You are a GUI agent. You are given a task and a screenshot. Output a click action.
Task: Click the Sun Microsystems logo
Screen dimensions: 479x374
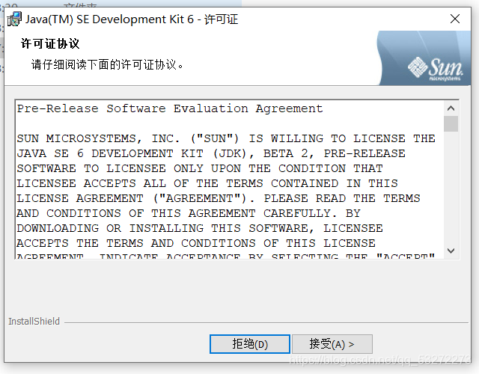coord(436,69)
